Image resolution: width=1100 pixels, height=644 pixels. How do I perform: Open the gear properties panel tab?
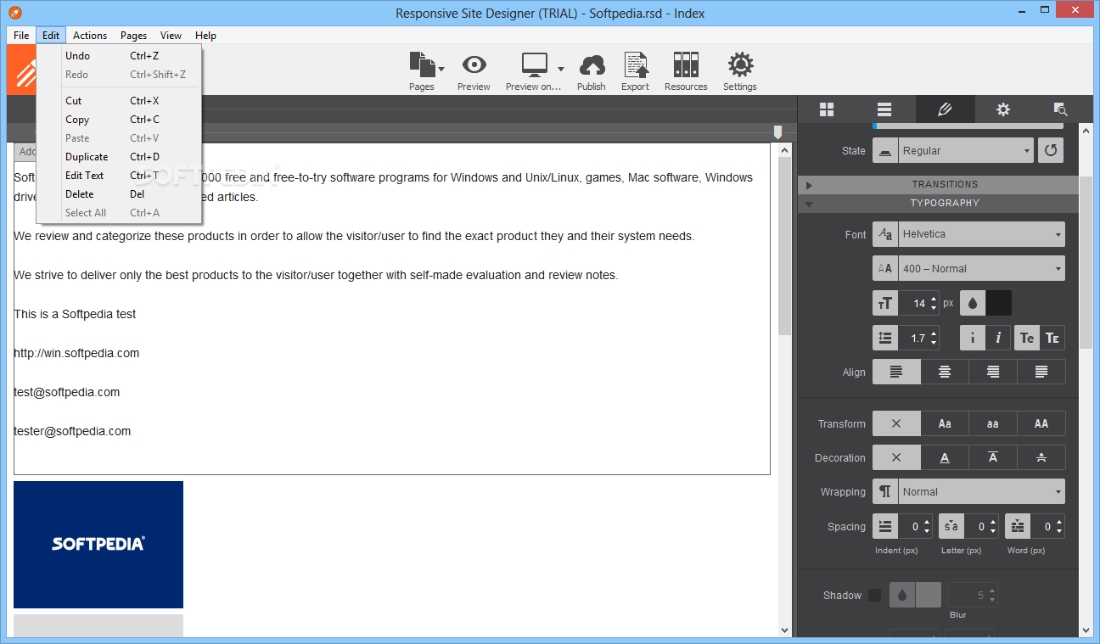pyautogui.click(x=1003, y=109)
